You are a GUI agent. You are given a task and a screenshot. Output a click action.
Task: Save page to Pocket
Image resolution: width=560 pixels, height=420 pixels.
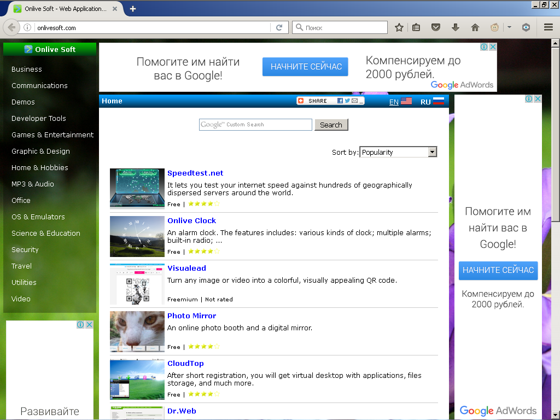[x=436, y=27]
